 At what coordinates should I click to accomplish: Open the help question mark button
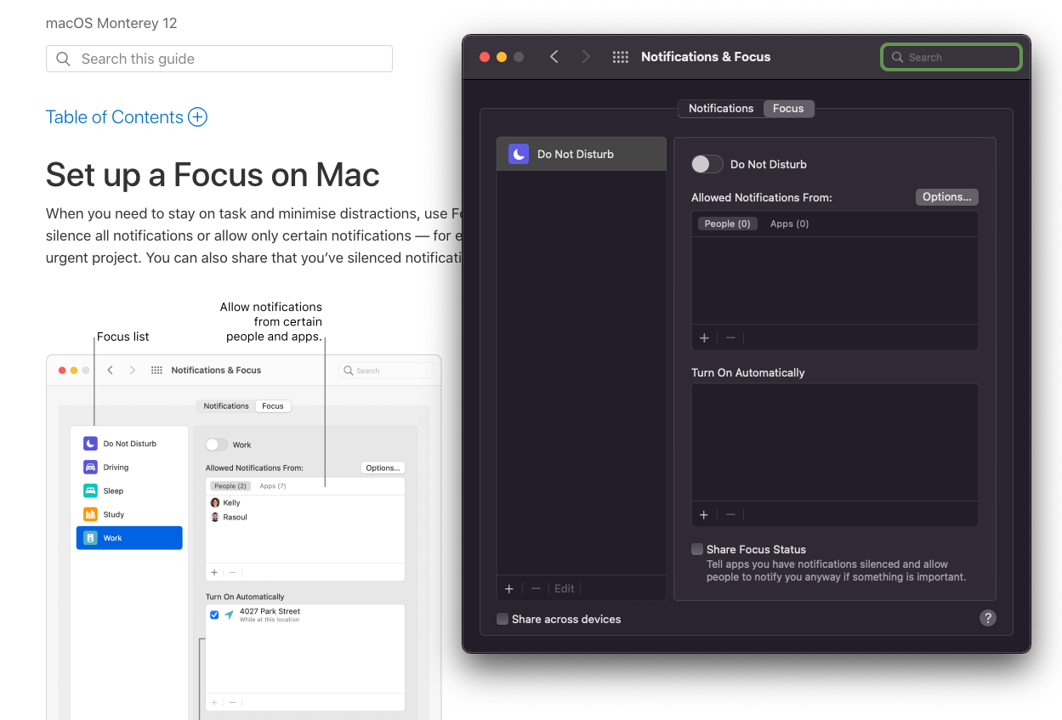[987, 618]
